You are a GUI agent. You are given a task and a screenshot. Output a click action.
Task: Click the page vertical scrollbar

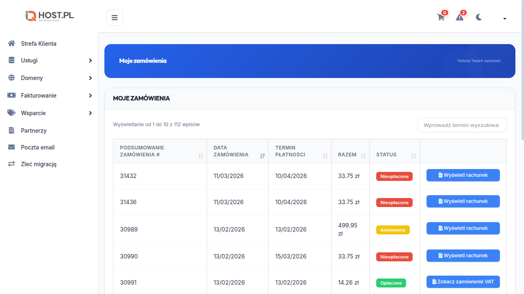(x=523, y=69)
